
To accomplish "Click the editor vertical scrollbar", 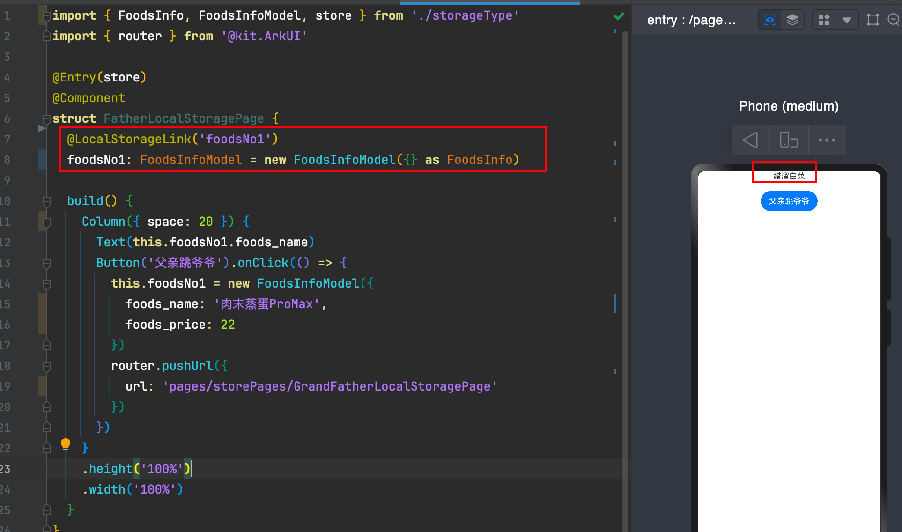I will pos(625,281).
